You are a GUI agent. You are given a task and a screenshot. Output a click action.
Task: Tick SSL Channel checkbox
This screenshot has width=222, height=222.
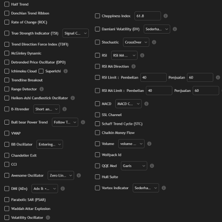(x=97, y=115)
